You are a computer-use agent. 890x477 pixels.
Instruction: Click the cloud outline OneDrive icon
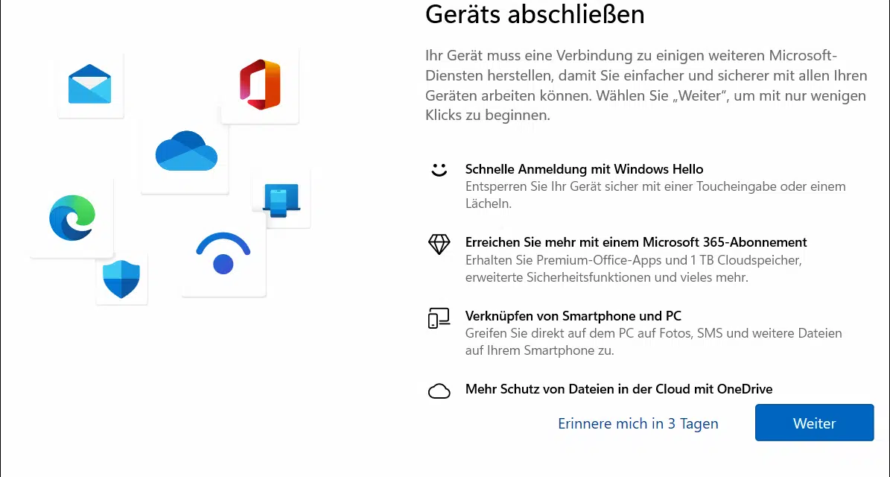tap(439, 391)
